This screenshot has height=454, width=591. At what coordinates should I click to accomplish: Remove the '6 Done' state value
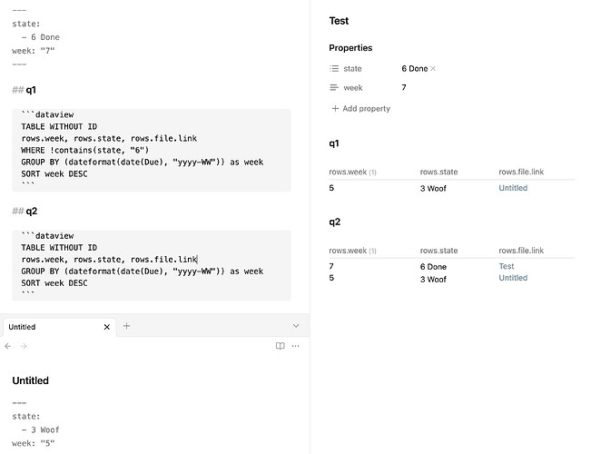(433, 69)
